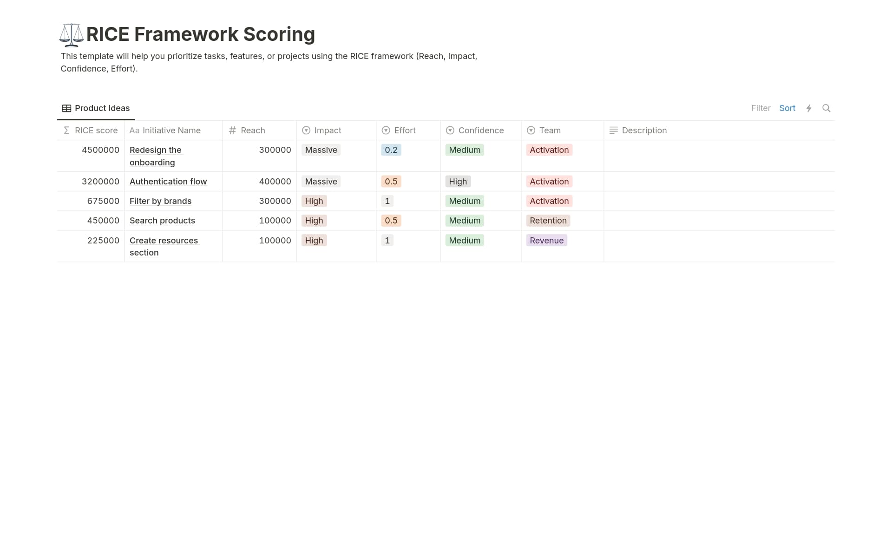Screen dimensions: 892x557
Task: Open the Confidence selector for Filter by brands
Action: tap(464, 201)
